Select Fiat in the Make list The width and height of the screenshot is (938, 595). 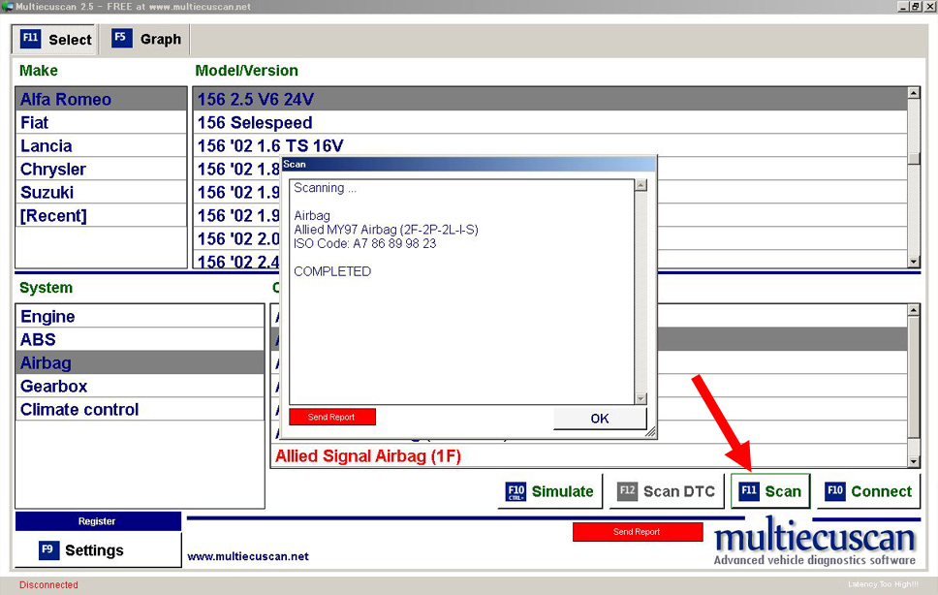[x=101, y=123]
